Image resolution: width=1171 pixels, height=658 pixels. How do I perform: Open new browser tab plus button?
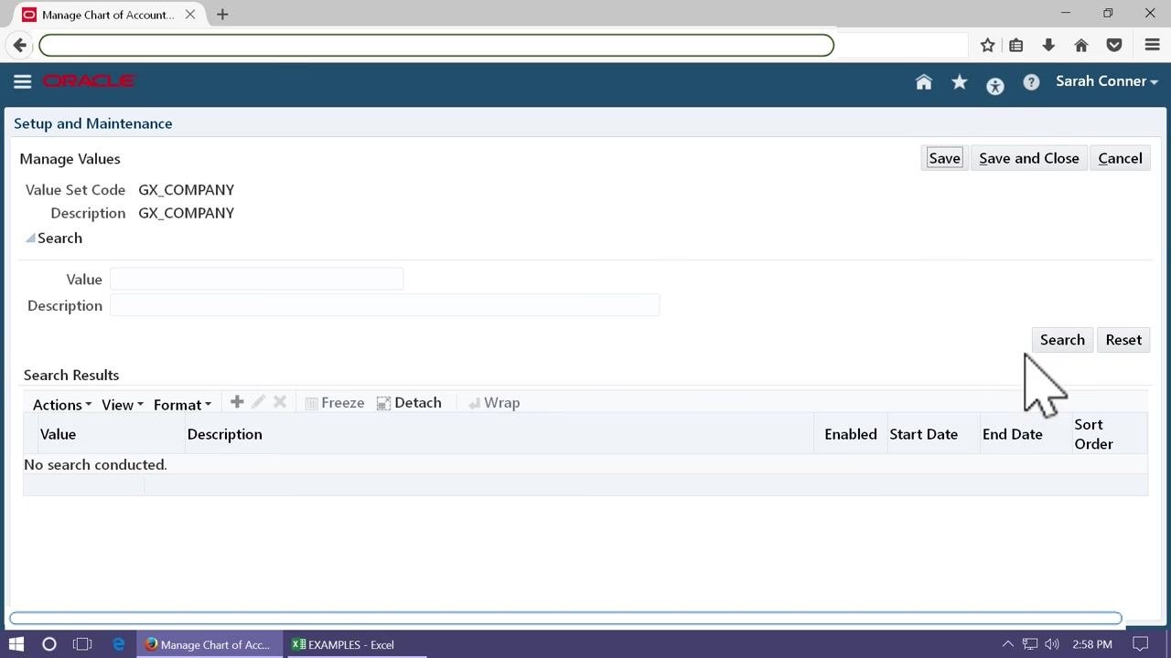222,15
